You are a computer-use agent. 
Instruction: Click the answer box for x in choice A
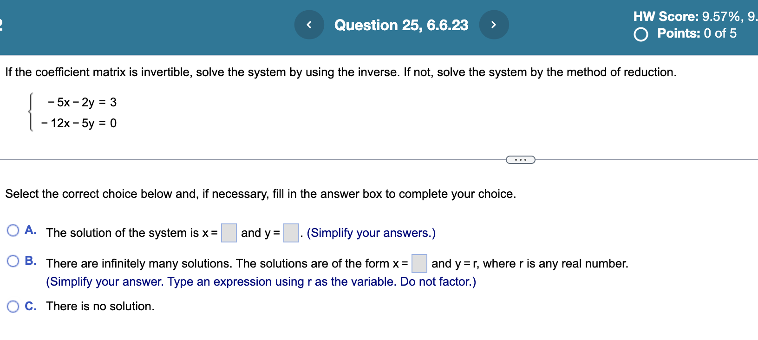coord(229,233)
